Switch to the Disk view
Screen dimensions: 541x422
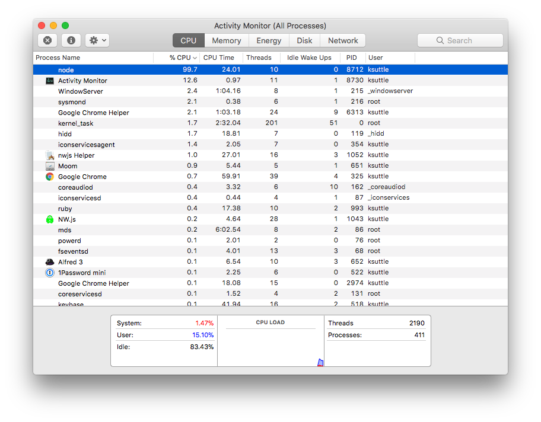coord(304,40)
